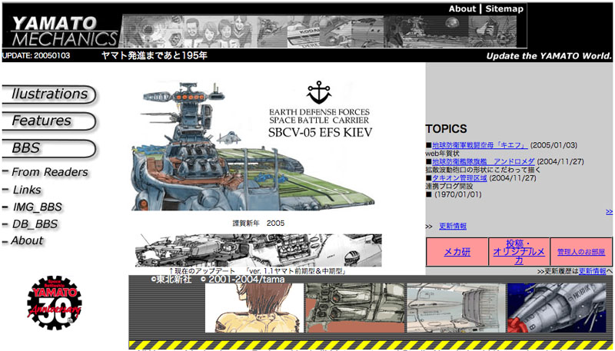Click the 管理人のお部屋 link
Viewport: 615px width, 351px height.
coord(581,251)
